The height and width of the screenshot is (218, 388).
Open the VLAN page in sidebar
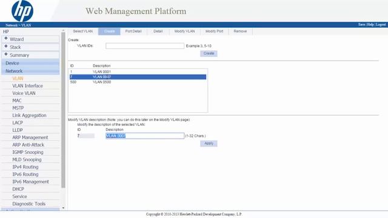18,78
